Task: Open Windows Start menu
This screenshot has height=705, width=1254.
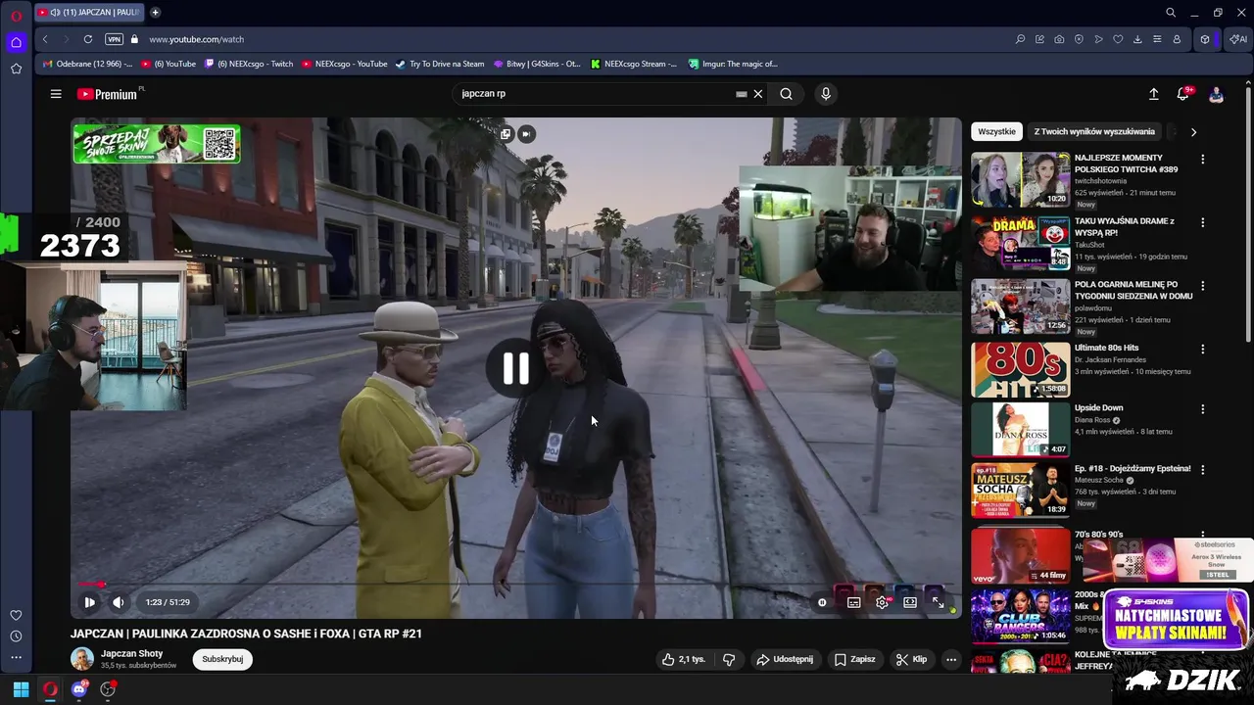Action: [x=21, y=689]
